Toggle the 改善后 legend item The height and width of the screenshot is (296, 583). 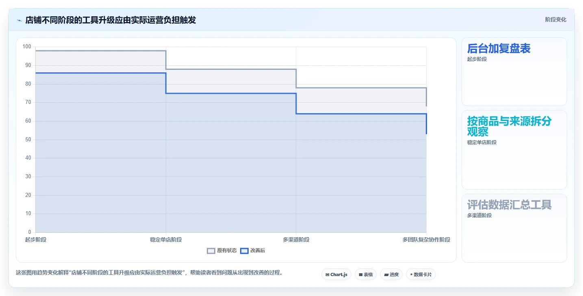pyautogui.click(x=253, y=251)
